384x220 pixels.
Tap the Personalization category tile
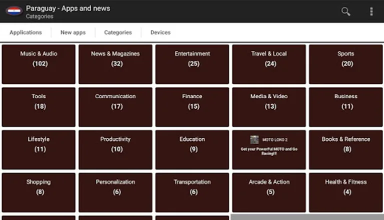click(115, 193)
